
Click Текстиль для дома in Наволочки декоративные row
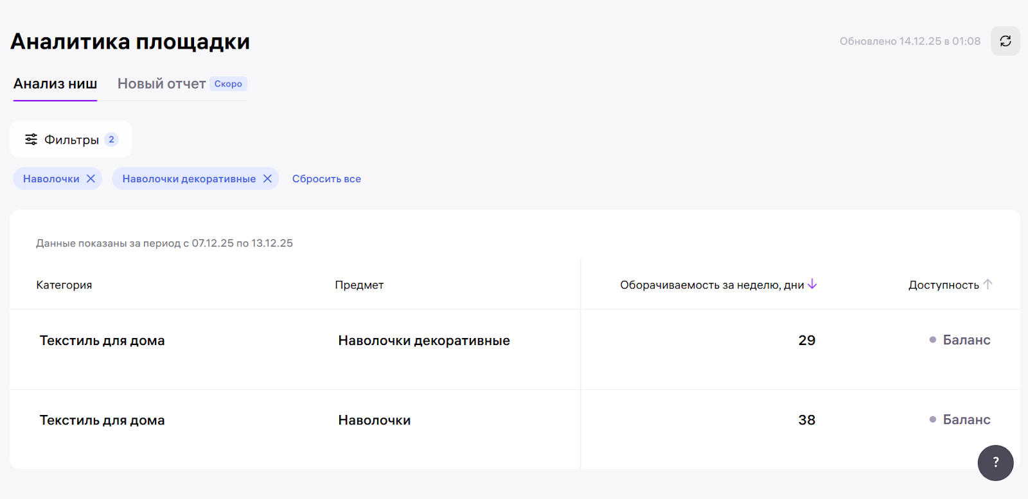[102, 341]
